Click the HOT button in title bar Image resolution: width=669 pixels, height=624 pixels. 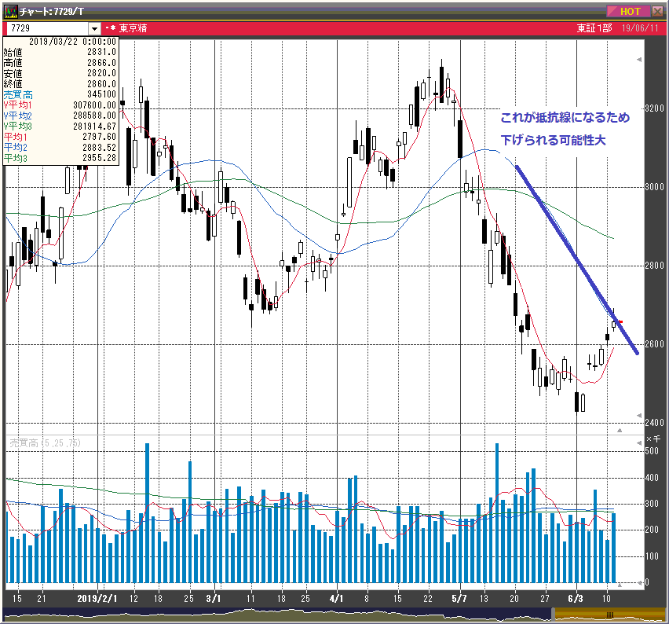pos(630,11)
